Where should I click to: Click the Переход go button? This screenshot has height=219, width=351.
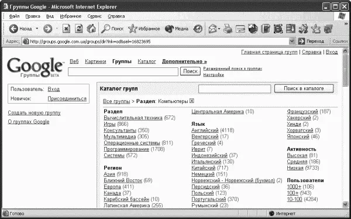(x=311, y=42)
